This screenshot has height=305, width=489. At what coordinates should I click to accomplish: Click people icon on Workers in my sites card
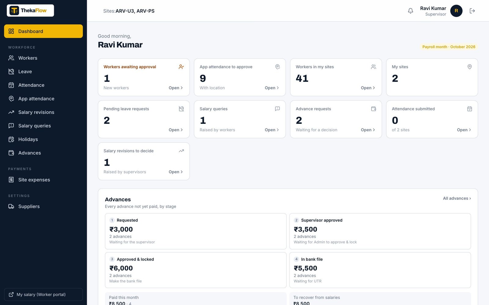coord(373,67)
